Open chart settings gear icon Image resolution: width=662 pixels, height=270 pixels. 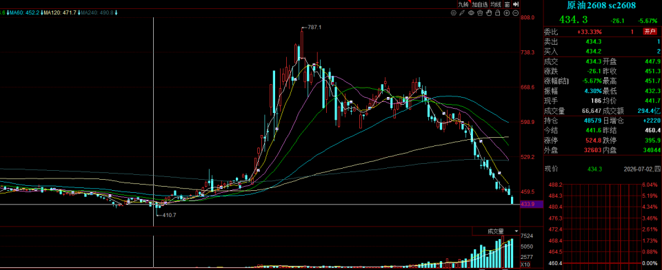pos(454,12)
